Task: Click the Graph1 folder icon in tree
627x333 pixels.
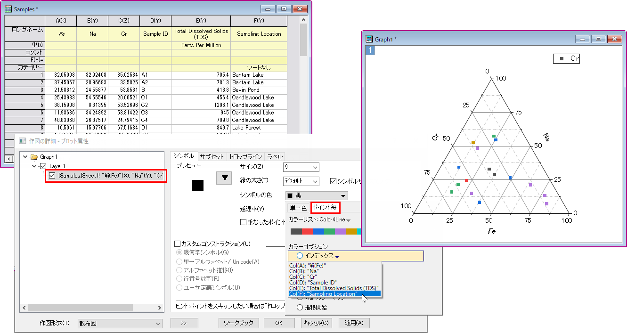Action: 33,157
